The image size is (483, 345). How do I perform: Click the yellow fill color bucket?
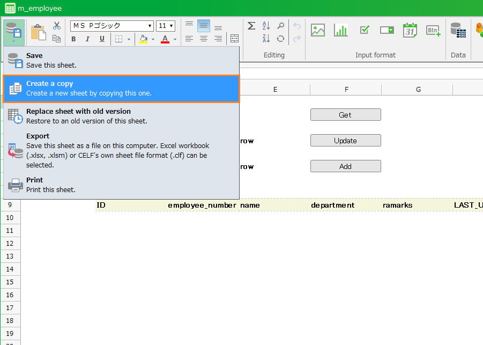pos(143,39)
